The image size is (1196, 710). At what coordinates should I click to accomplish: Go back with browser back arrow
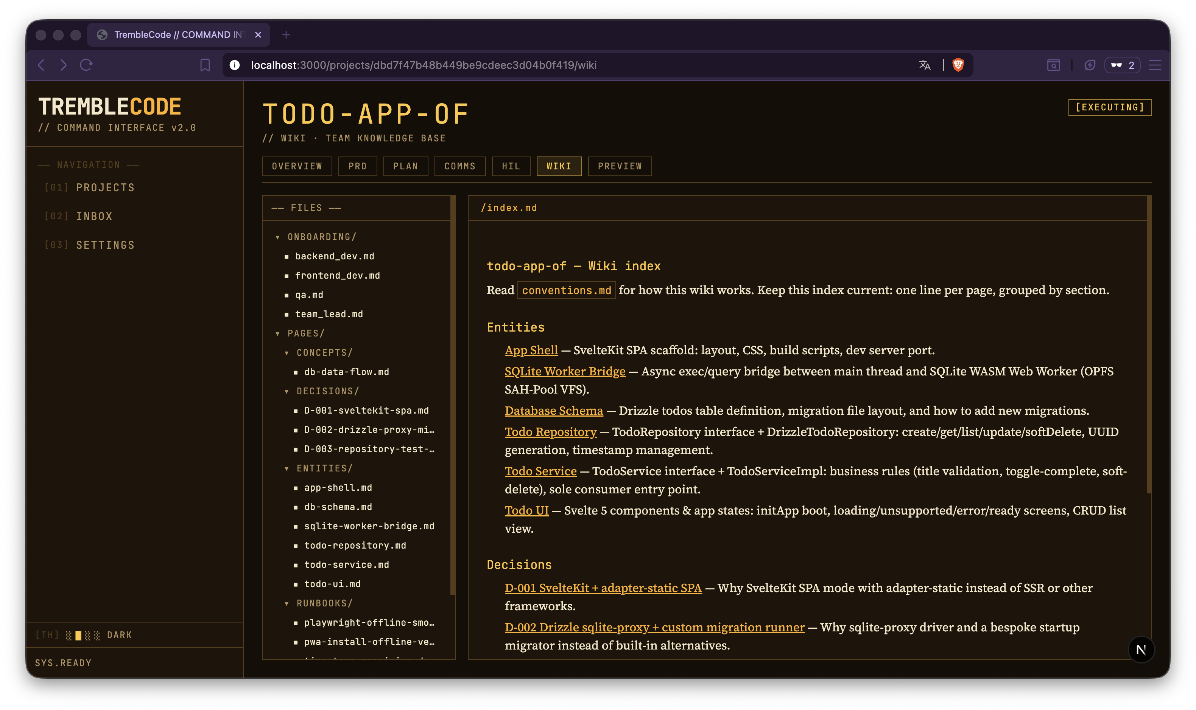click(42, 65)
